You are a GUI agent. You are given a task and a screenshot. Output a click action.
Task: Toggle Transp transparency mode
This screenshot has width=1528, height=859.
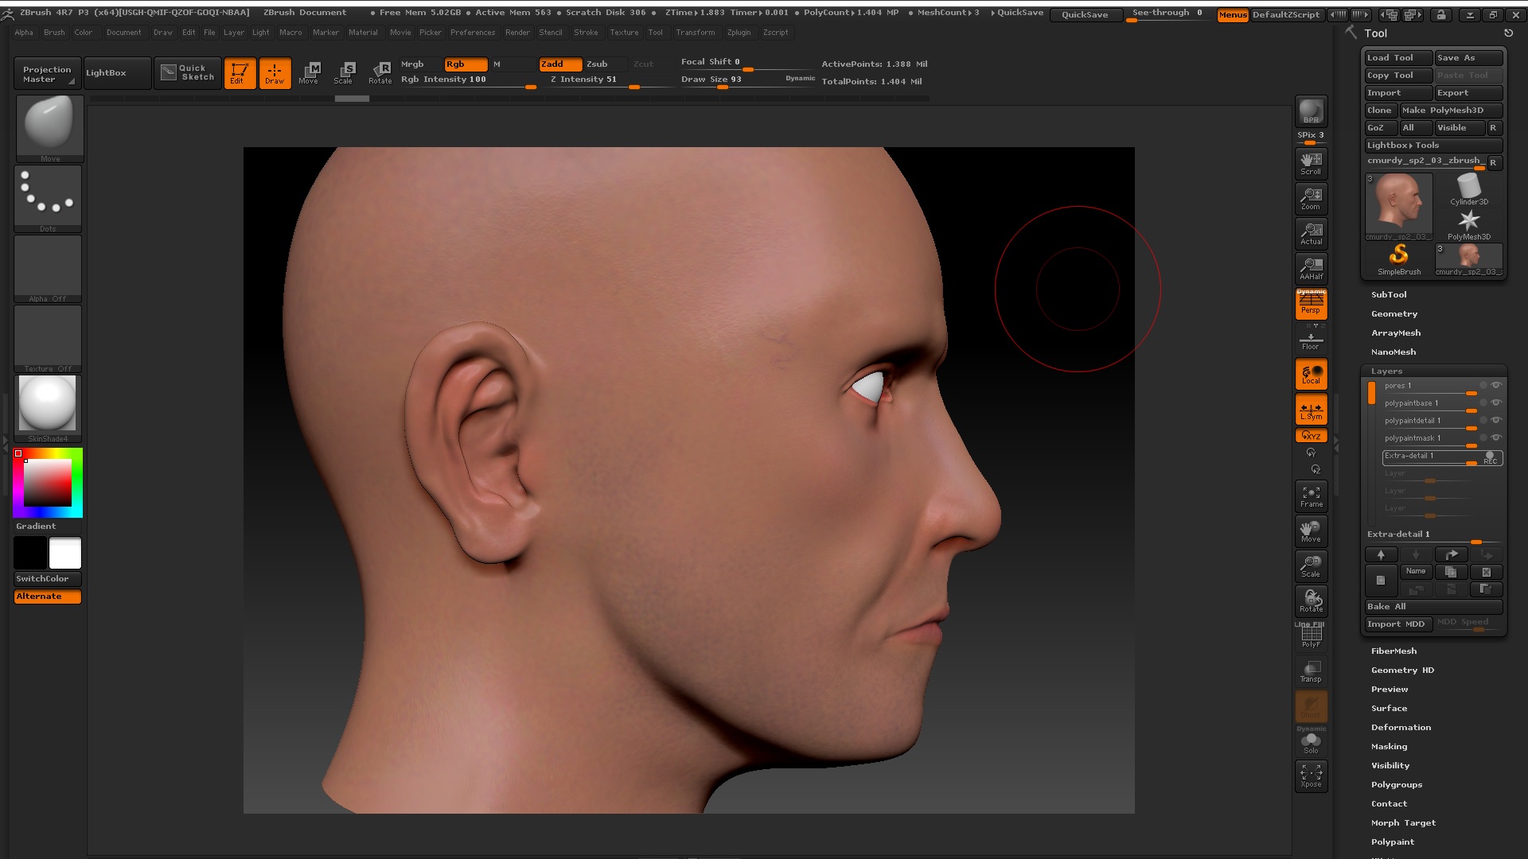pyautogui.click(x=1311, y=670)
